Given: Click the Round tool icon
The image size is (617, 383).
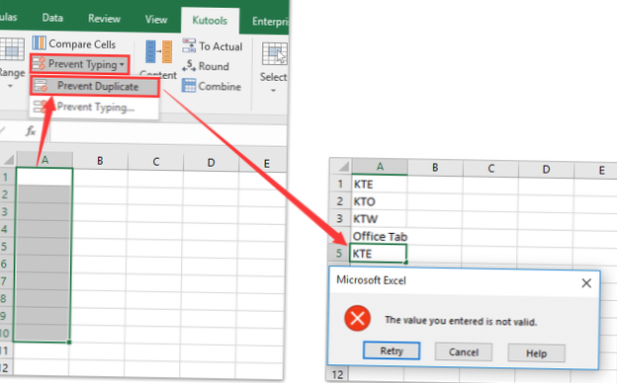Looking at the screenshot, I should coord(189,65).
